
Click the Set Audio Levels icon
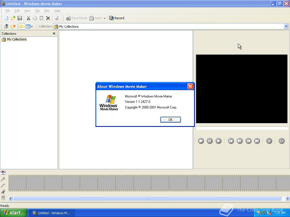pos(3,198)
